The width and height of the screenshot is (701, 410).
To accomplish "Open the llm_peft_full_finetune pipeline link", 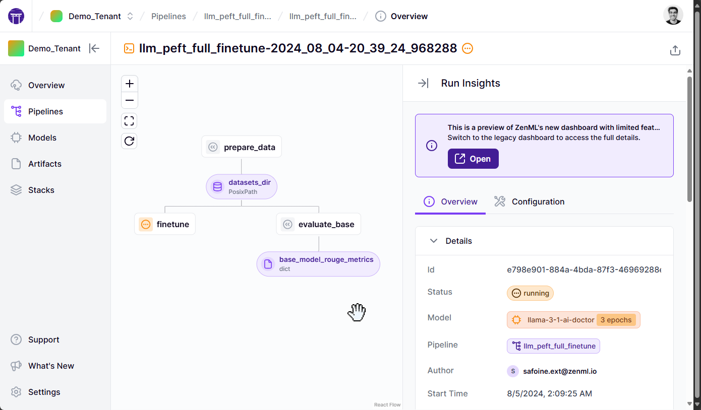I will (553, 346).
